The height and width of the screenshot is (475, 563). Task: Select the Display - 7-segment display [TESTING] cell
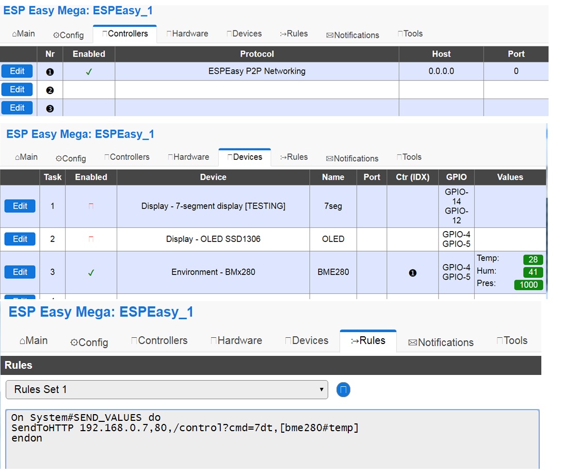click(x=213, y=206)
